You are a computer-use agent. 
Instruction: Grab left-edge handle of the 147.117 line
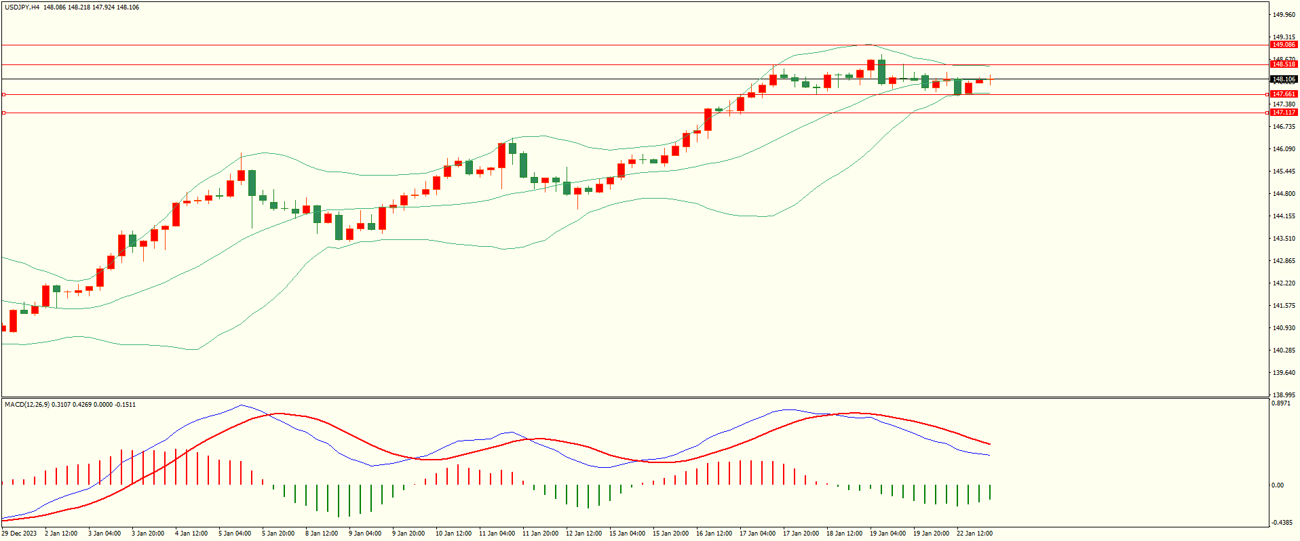tap(3, 113)
